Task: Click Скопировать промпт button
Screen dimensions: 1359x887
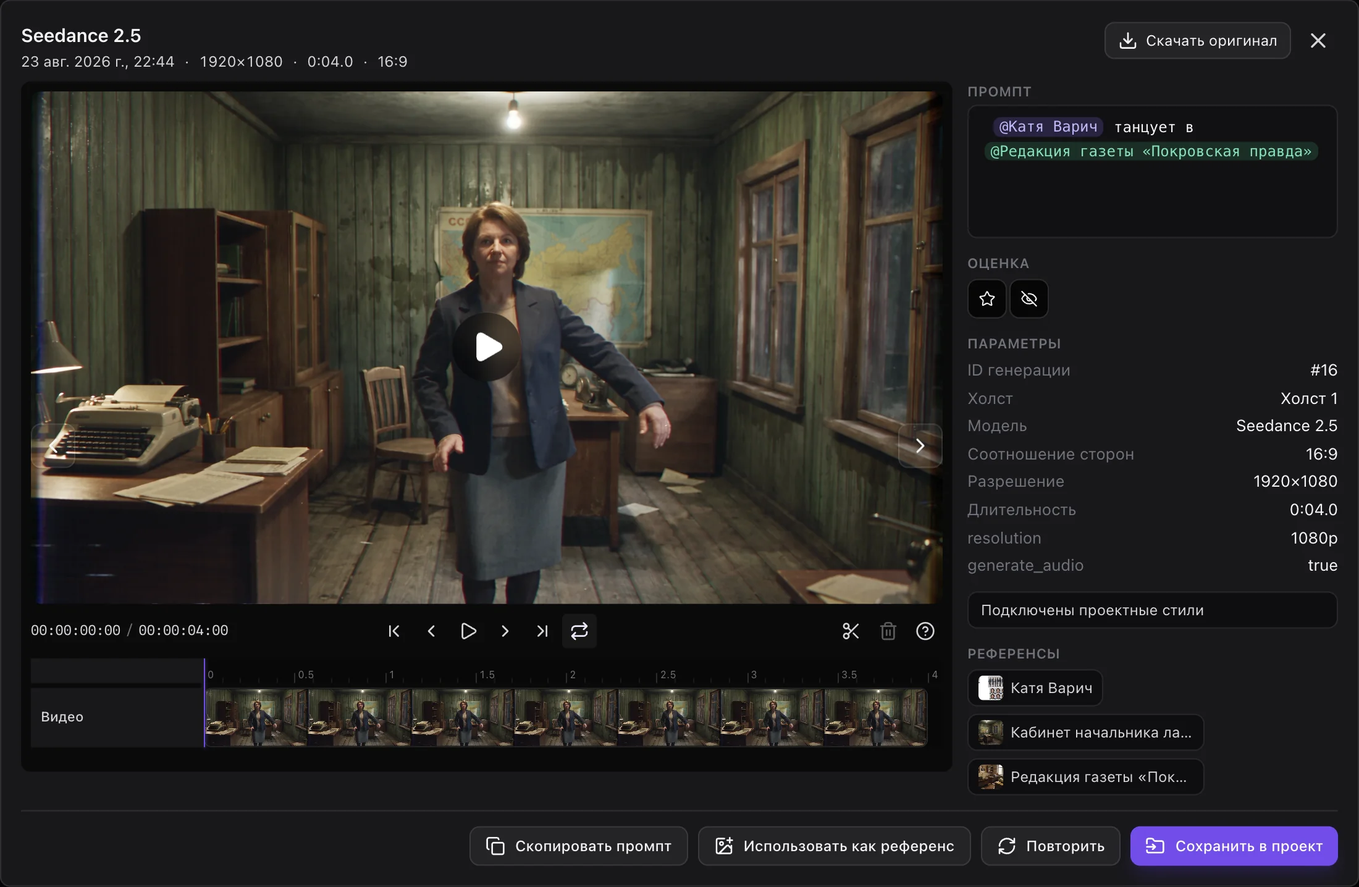Action: [579, 846]
